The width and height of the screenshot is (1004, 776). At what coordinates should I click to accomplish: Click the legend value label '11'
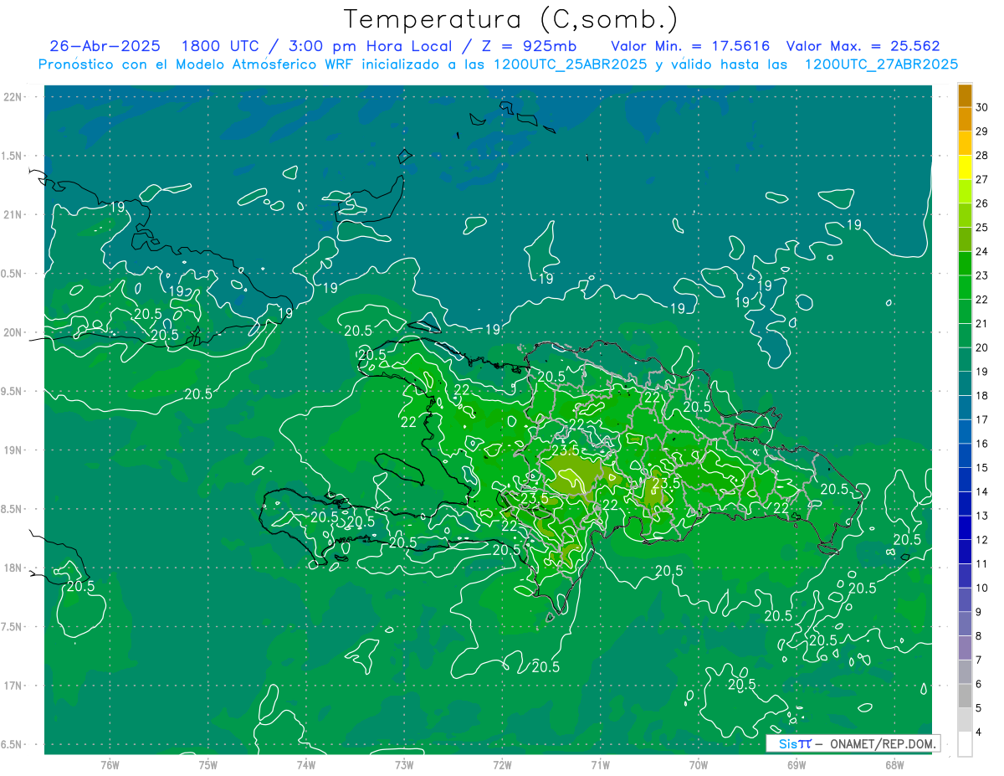(982, 564)
